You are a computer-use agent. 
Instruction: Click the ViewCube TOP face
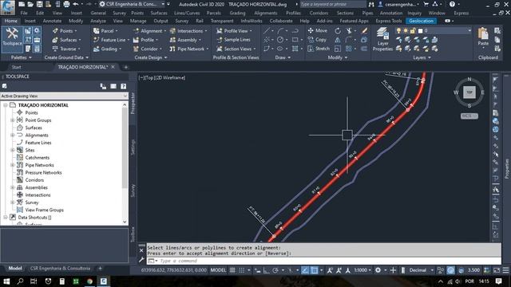click(469, 92)
